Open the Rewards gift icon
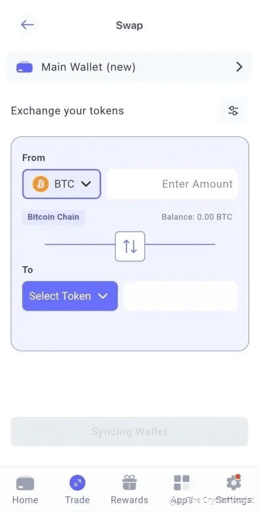The height and width of the screenshot is (512, 259). [129, 483]
